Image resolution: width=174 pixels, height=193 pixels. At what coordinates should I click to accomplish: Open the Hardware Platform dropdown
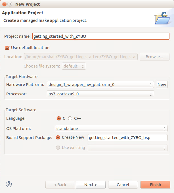pos(100,85)
